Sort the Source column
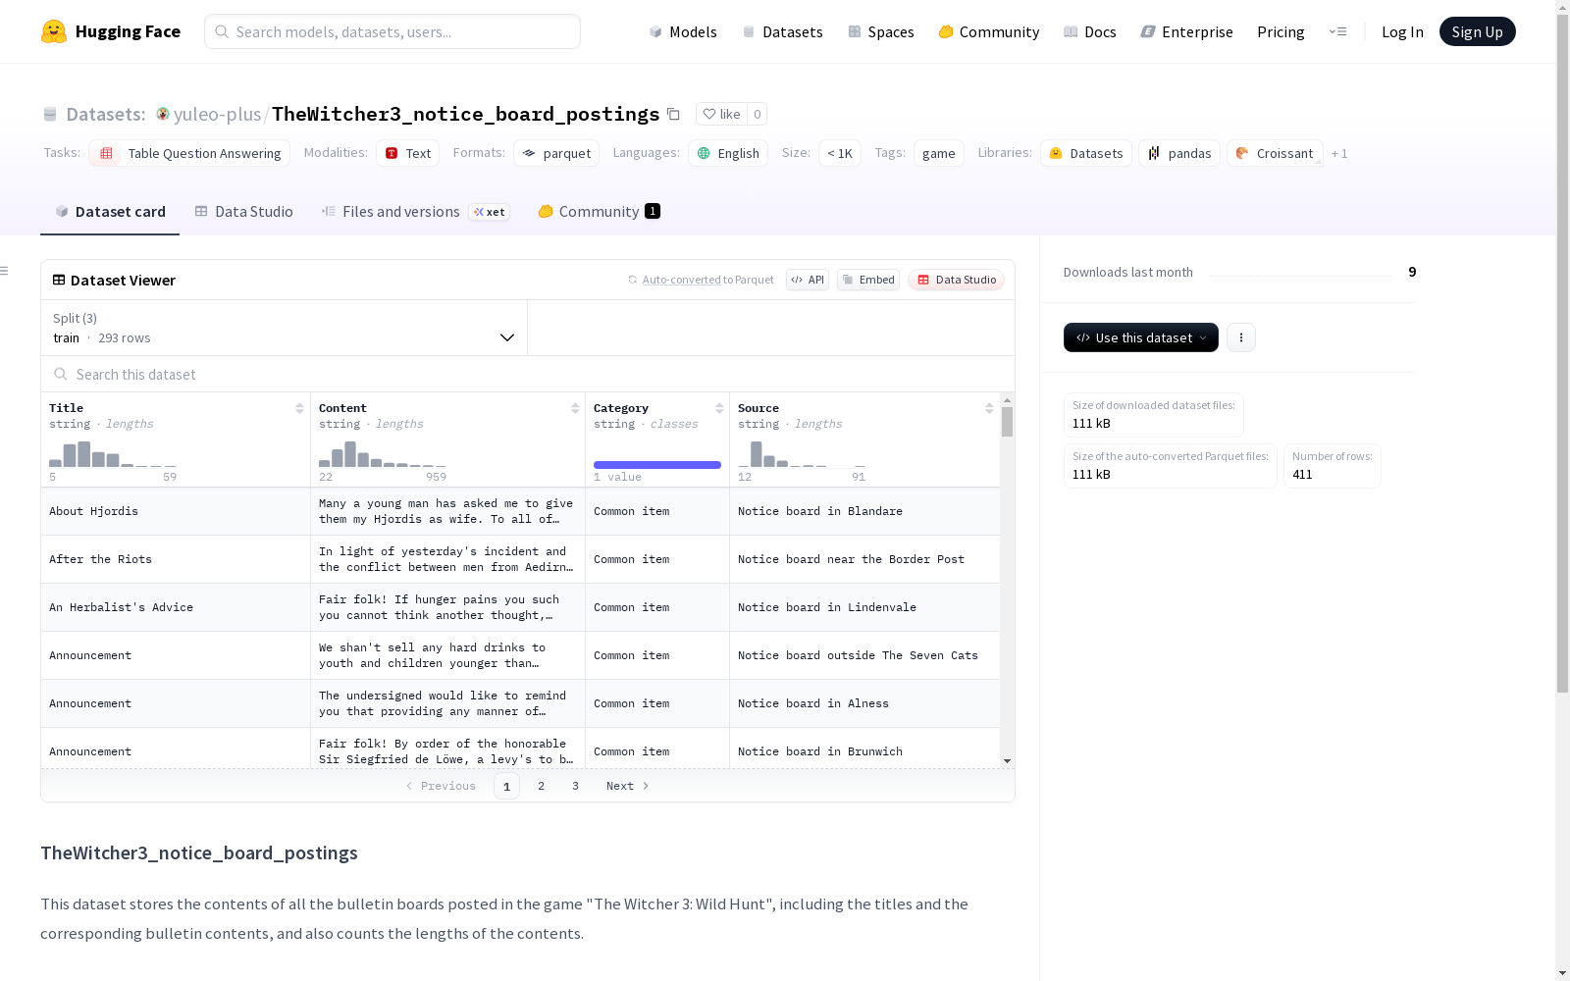 [989, 408]
